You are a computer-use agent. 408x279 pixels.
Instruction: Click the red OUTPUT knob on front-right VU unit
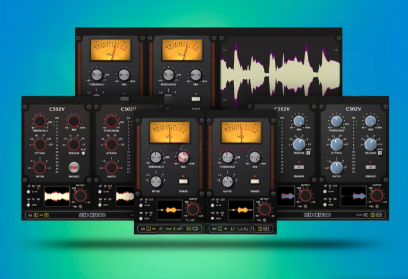[264, 209]
